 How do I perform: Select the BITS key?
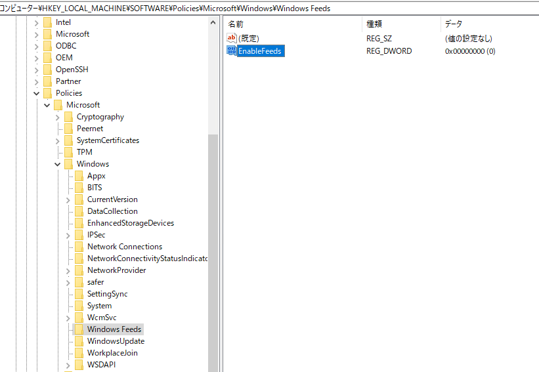(95, 188)
